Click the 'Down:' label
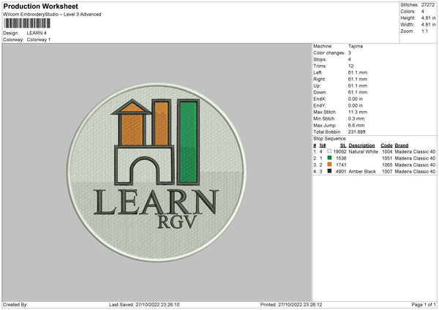 click(320, 92)
